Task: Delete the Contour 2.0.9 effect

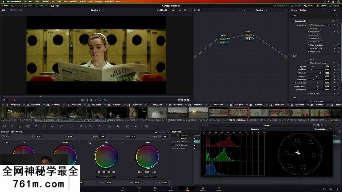Action: pyautogui.click(x=333, y=21)
